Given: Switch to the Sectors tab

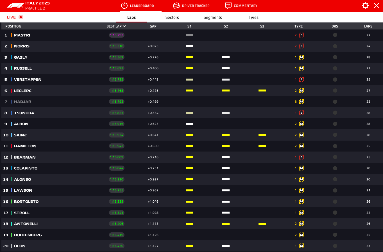Looking at the screenshot, I should pos(172,17).
